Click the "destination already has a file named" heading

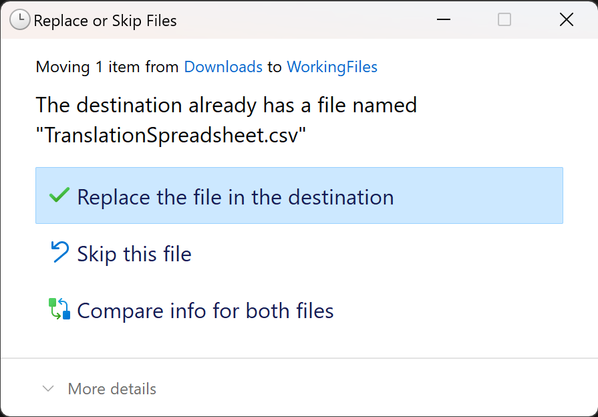point(226,105)
